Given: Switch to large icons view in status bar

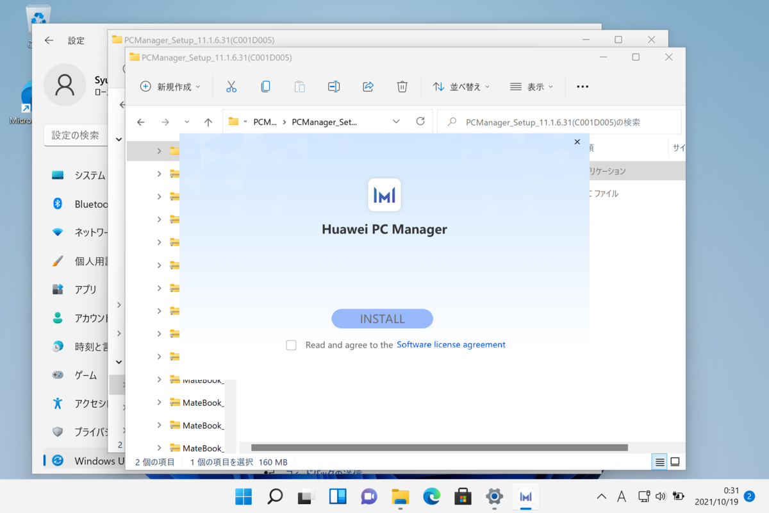Looking at the screenshot, I should (x=675, y=462).
